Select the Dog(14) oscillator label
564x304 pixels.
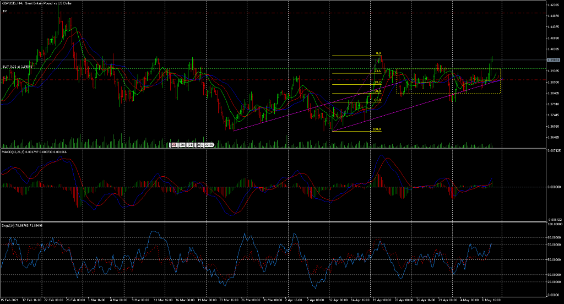point(22,225)
